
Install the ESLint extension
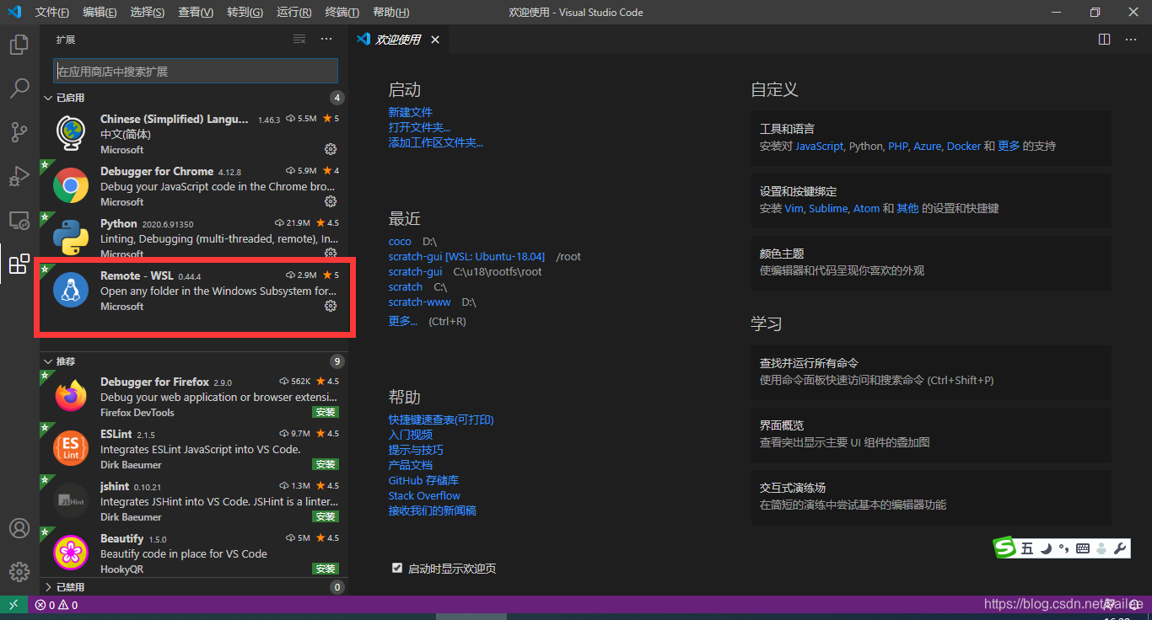click(x=326, y=464)
